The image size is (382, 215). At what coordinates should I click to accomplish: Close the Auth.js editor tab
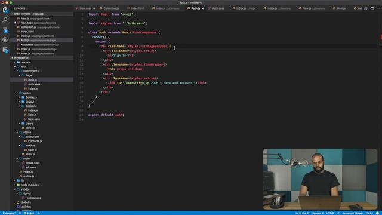click(203, 8)
